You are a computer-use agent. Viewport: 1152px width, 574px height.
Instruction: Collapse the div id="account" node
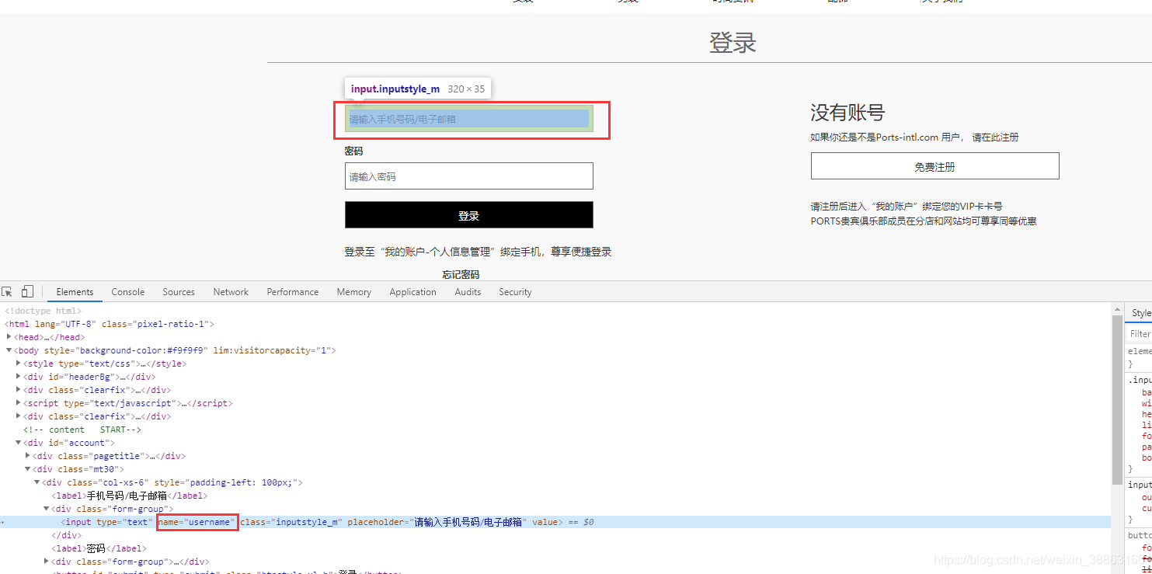pos(19,443)
